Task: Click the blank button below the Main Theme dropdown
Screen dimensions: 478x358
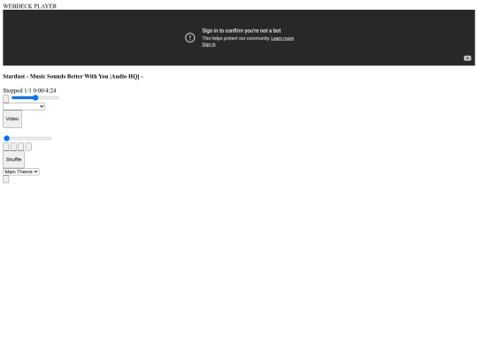Action: (6, 179)
